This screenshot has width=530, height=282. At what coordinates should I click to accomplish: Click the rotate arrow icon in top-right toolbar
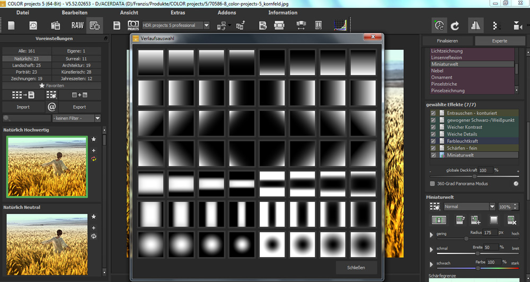[455, 25]
